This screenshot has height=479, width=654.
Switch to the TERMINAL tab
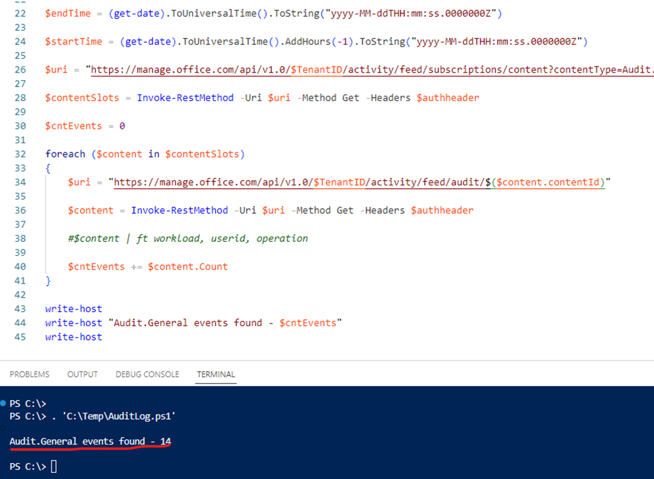click(x=215, y=374)
